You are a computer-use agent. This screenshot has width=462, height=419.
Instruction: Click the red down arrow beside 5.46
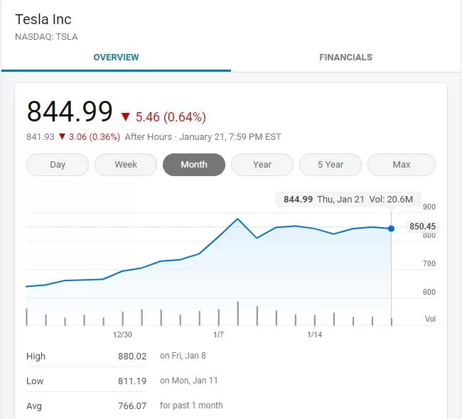126,117
